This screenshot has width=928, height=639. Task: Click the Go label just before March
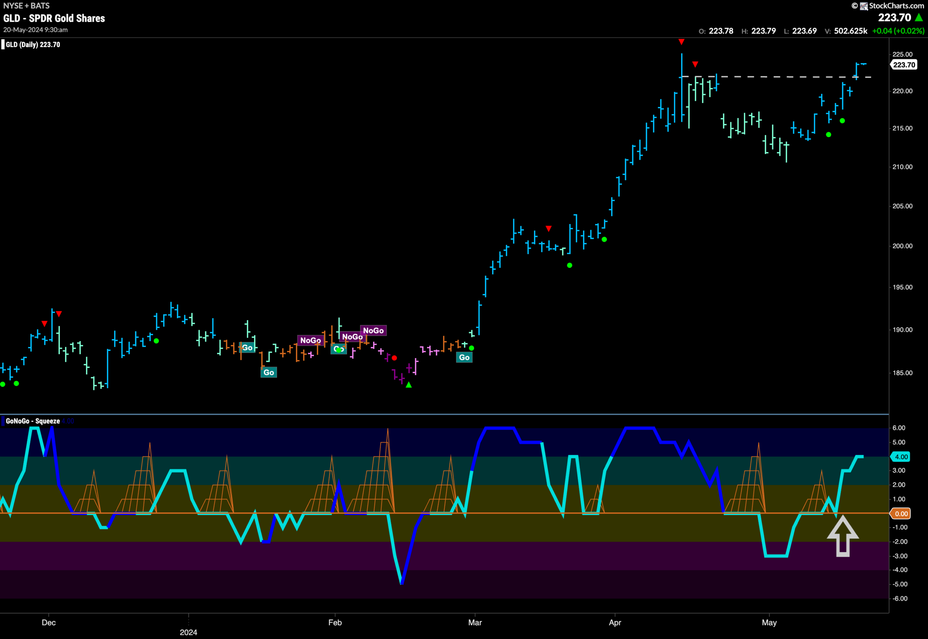coord(464,357)
